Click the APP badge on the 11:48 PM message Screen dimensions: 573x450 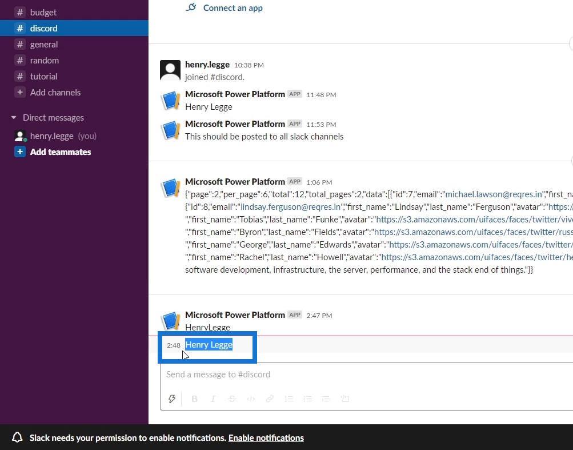tap(295, 94)
